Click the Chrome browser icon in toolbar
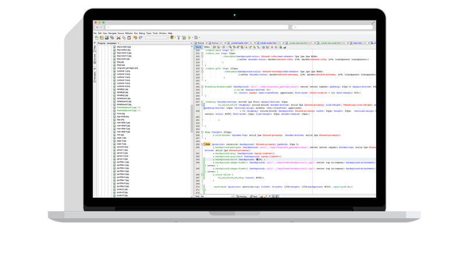Image resolution: width=465 pixels, height=256 pixels. (x=172, y=37)
